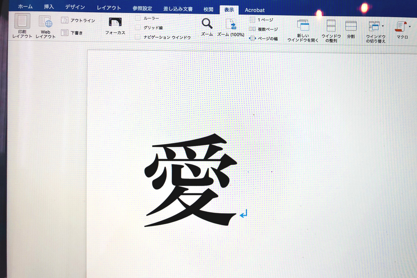This screenshot has height=278, width=417.
Task: Show 1 ページ at a time
Action: pyautogui.click(x=261, y=20)
